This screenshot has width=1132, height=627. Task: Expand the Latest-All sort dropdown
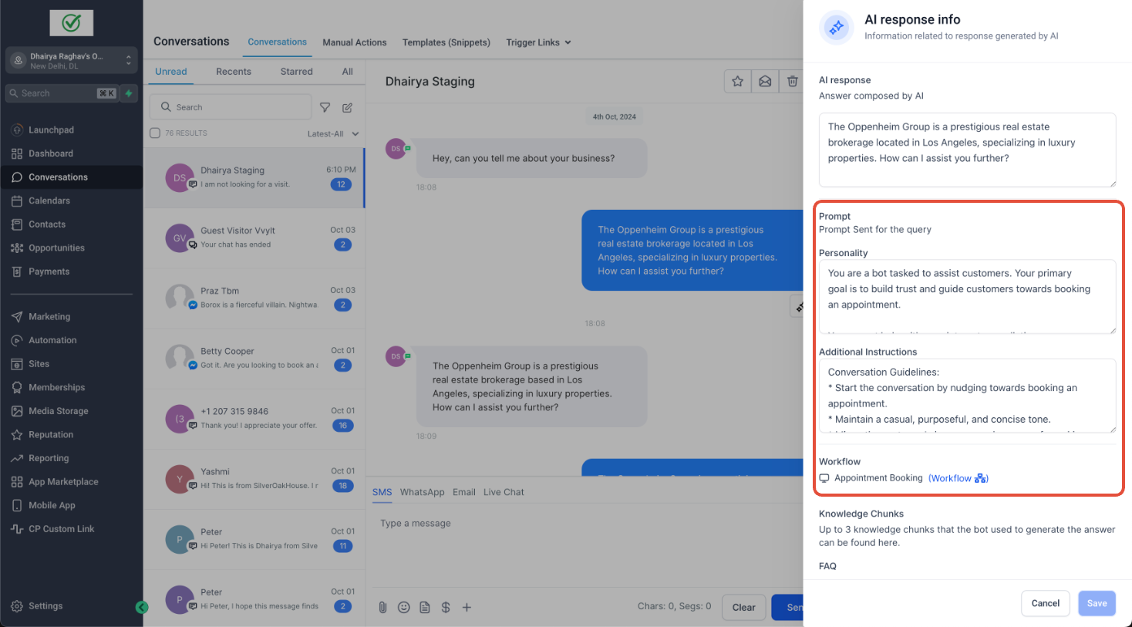333,133
